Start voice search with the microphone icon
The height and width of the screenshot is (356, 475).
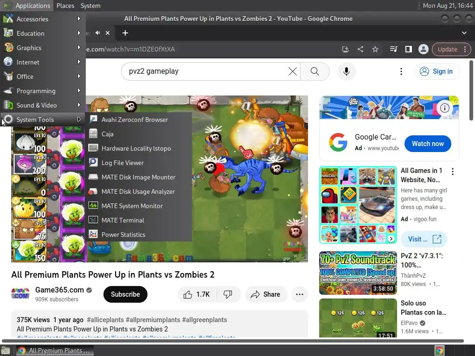click(346, 71)
